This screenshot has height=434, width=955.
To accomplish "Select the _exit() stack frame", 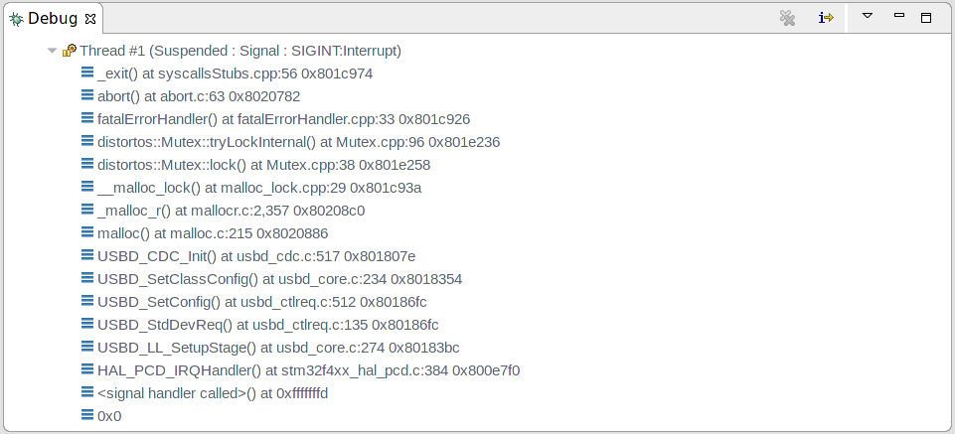I will [236, 73].
